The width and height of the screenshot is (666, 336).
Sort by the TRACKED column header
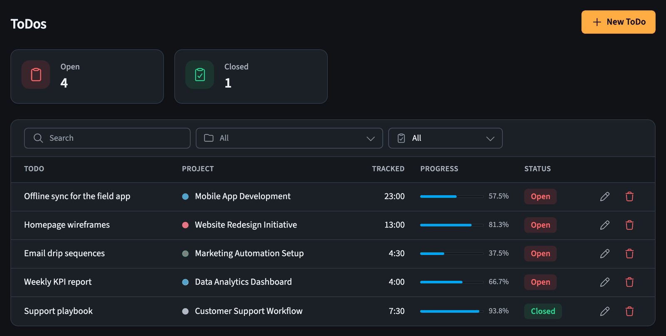tap(388, 169)
